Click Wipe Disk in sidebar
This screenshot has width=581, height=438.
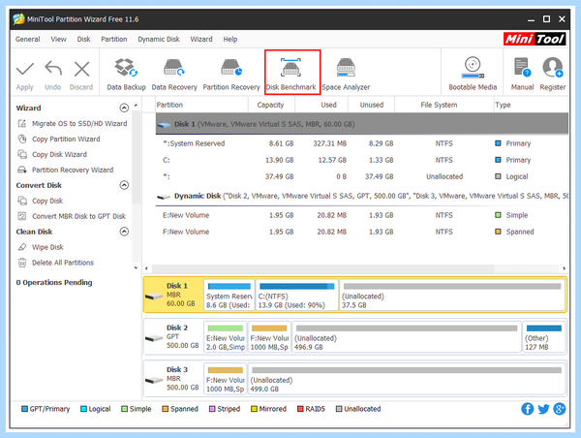tap(41, 247)
